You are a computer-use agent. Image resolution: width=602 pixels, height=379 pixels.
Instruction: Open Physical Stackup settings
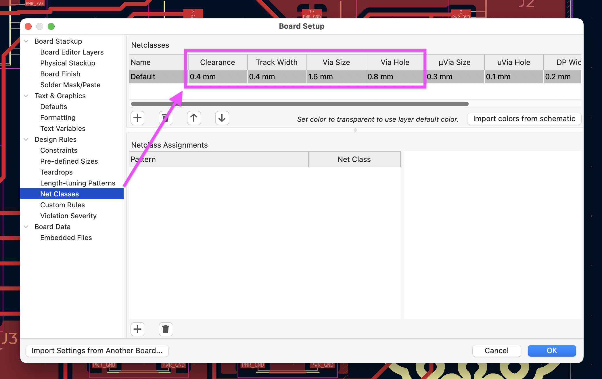point(68,63)
